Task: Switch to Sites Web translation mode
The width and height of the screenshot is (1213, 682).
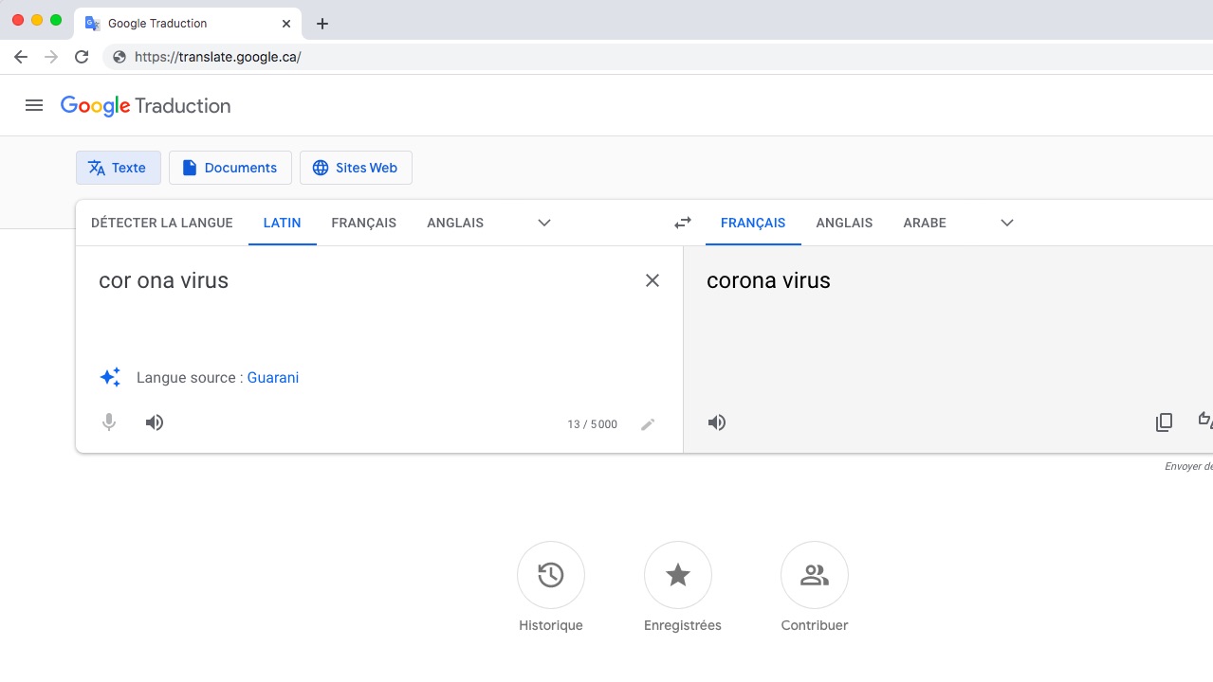Action: pos(356,168)
